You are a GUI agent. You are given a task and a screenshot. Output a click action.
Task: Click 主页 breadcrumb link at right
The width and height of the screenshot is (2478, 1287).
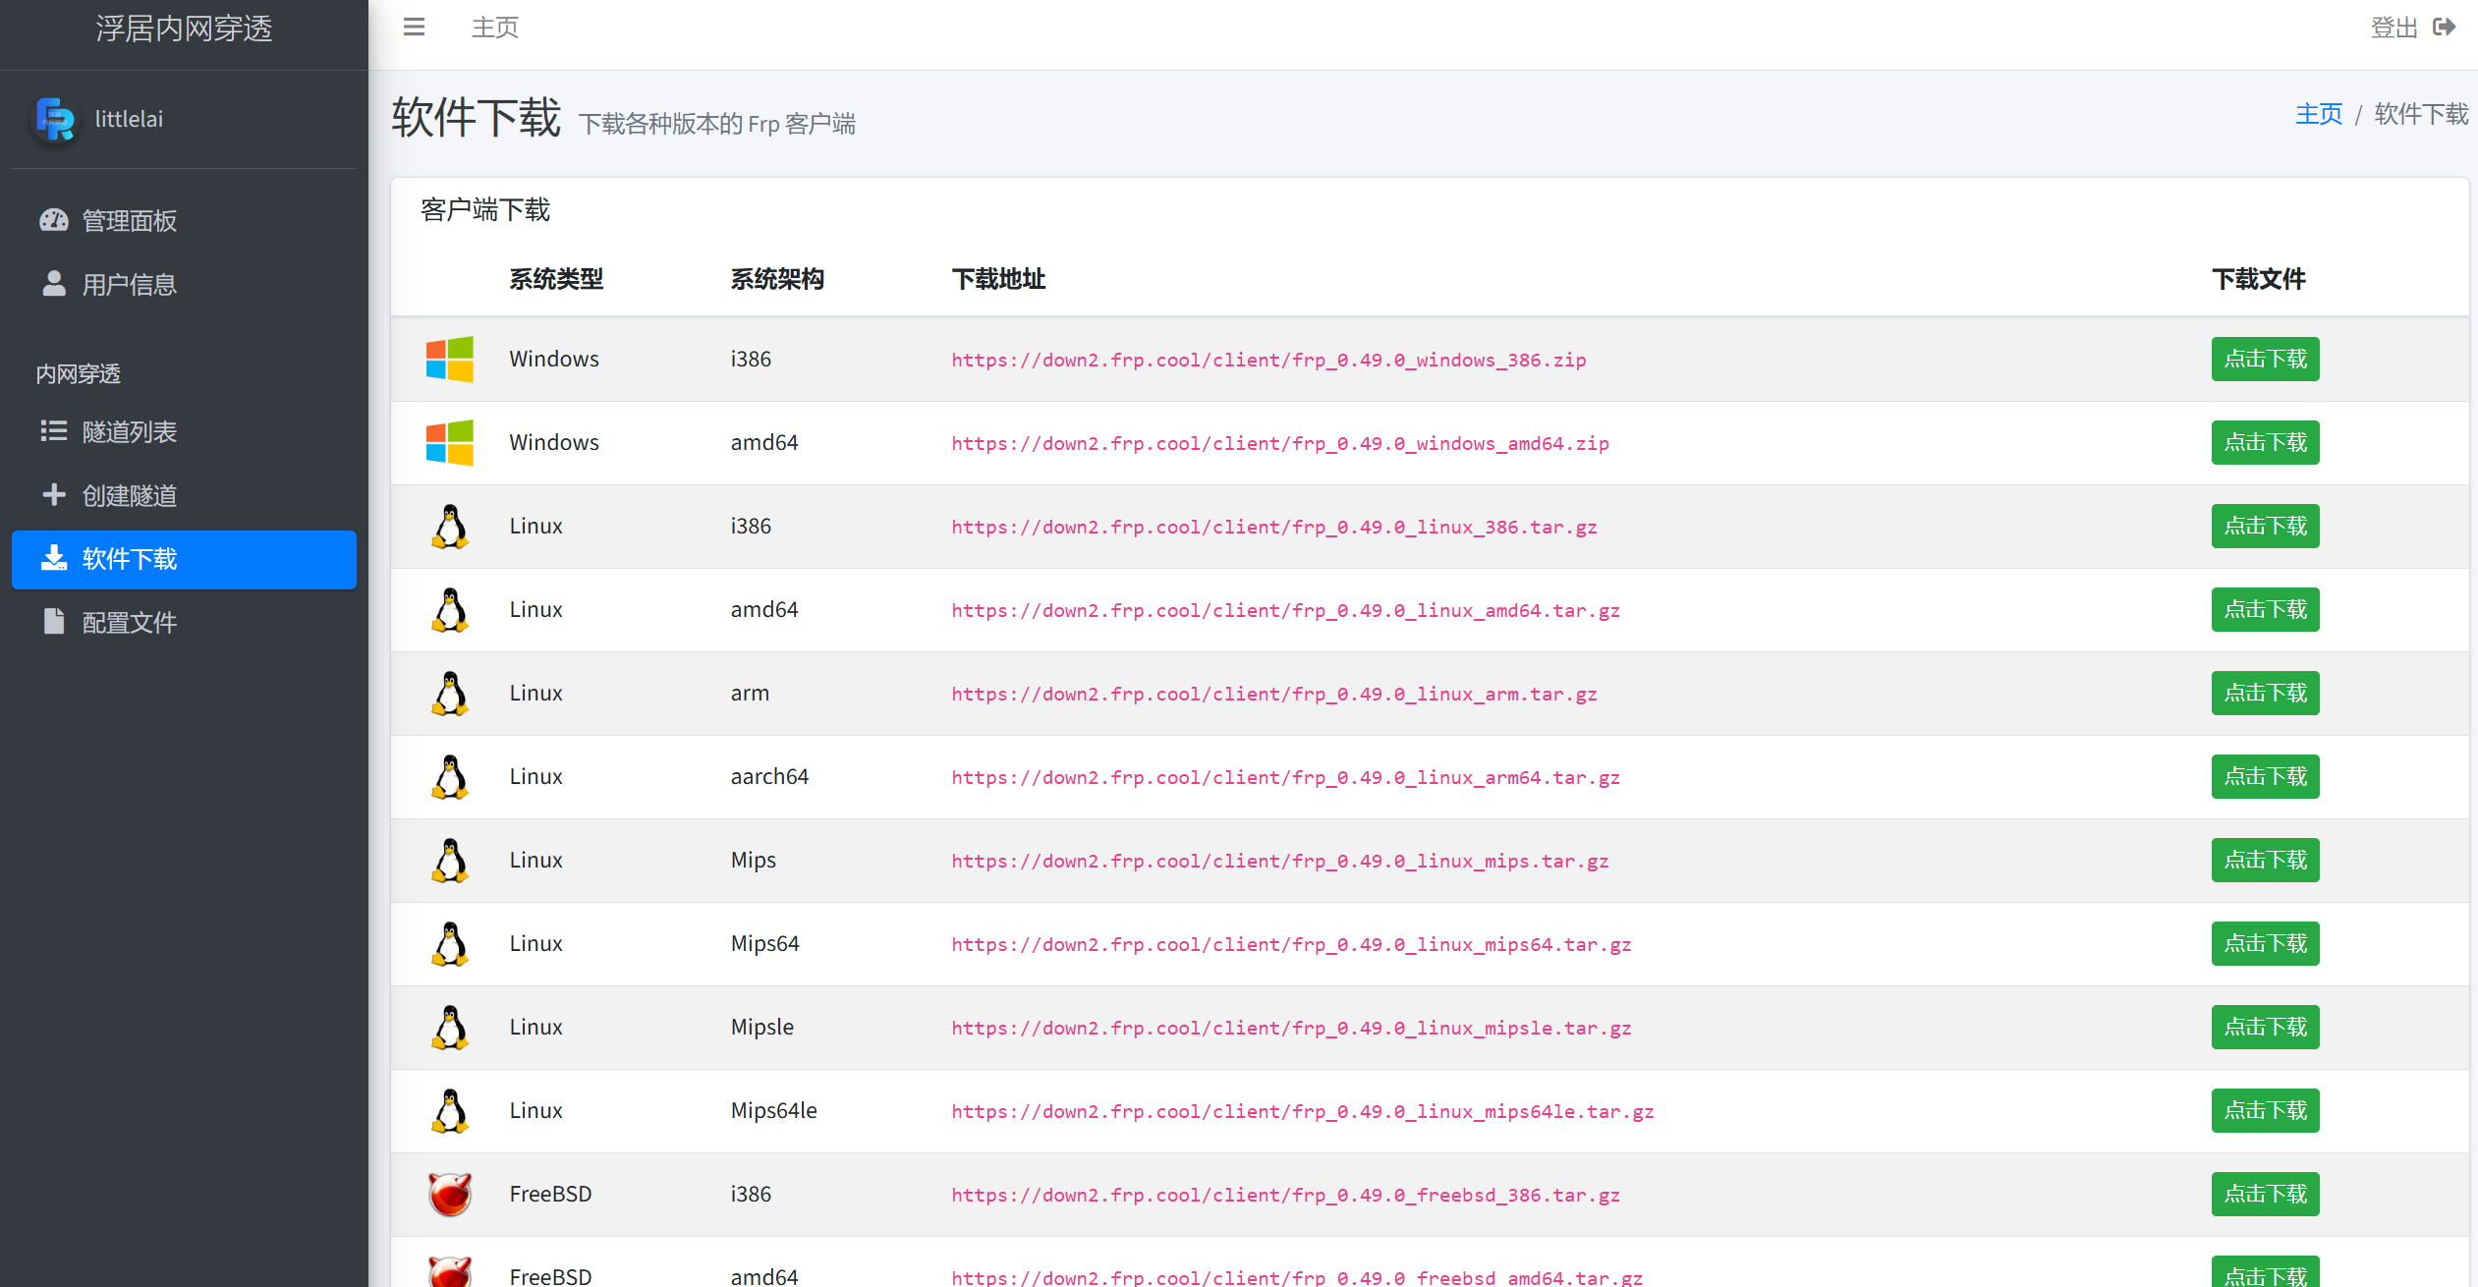pyautogui.click(x=2319, y=114)
